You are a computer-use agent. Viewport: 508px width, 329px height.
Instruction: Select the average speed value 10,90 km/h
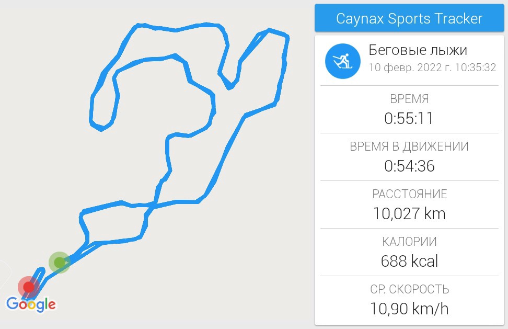click(x=409, y=309)
